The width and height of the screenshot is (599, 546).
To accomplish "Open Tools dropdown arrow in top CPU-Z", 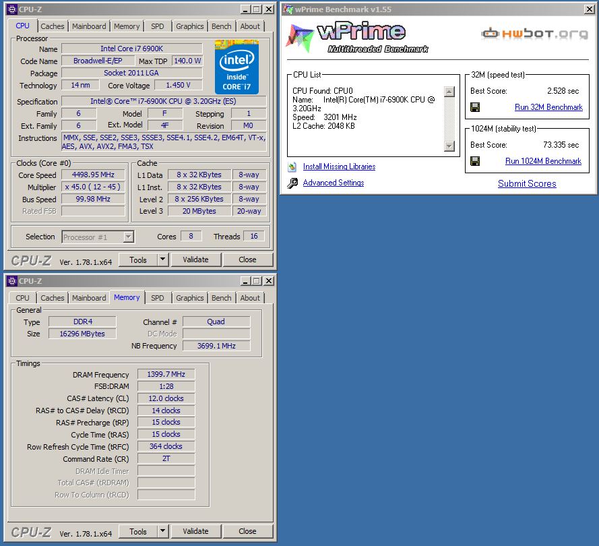I will 163,260.
